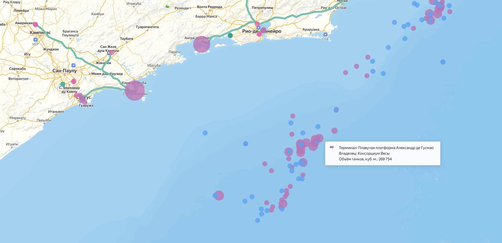Select green marker between Ангра-дус-Рейс and Рио-де-Жанейро
The image size is (502, 243).
click(230, 35)
